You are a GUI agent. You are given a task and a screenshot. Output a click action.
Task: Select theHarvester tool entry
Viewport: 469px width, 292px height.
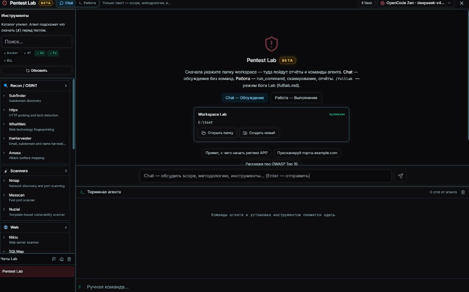35,141
